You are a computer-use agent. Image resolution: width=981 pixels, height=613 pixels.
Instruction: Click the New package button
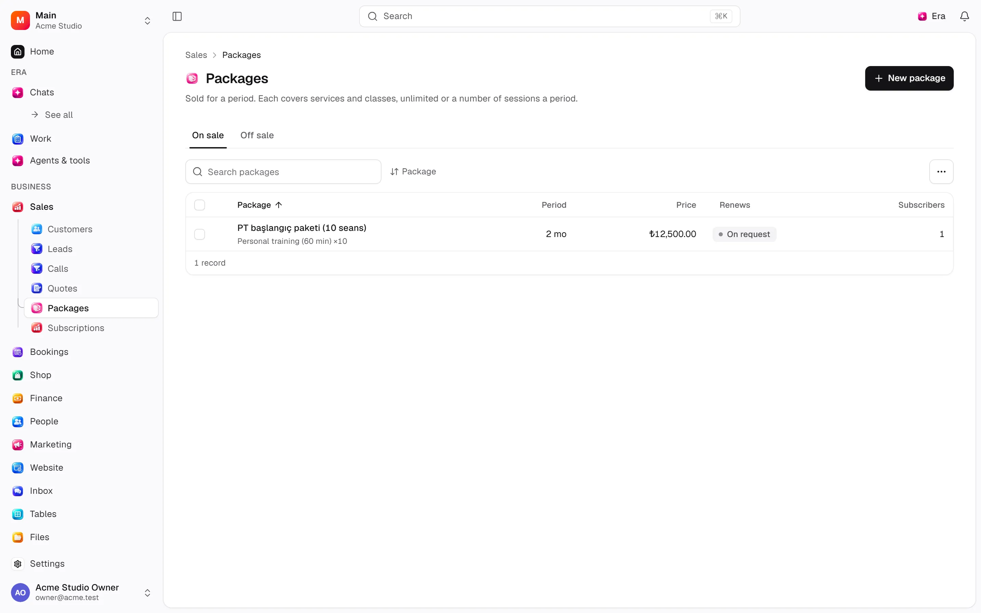tap(909, 78)
